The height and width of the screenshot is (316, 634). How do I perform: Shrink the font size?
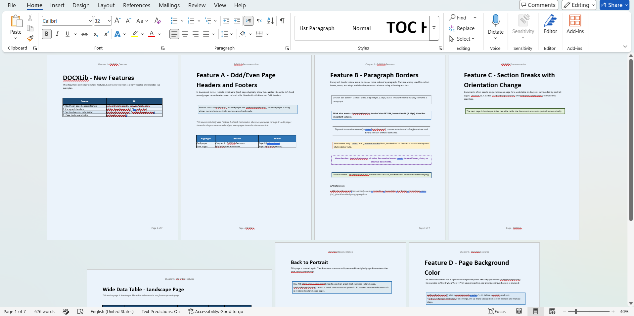[128, 21]
